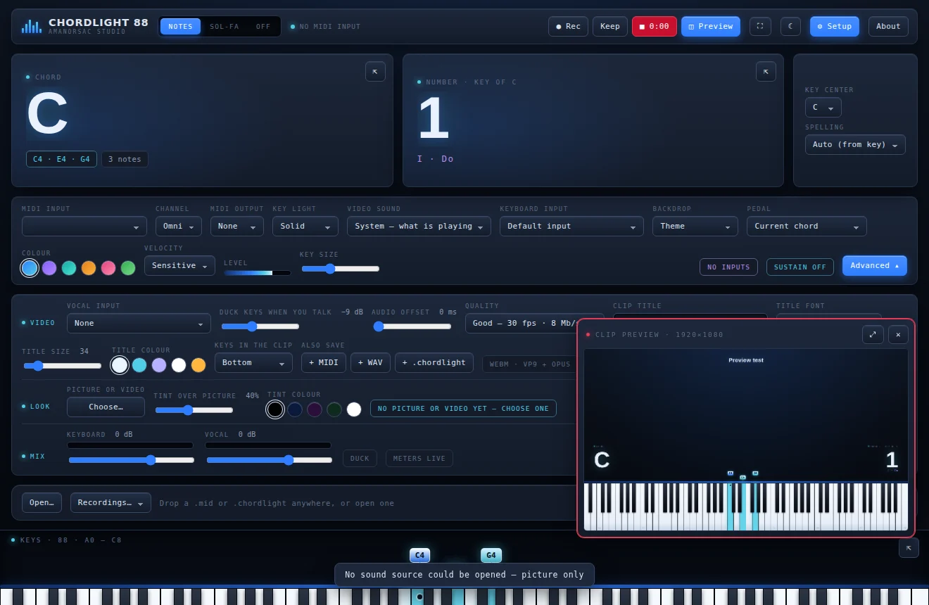Viewport: 929px width, 605px height.
Task: Toggle the + MIDI also-save option
Action: point(324,363)
